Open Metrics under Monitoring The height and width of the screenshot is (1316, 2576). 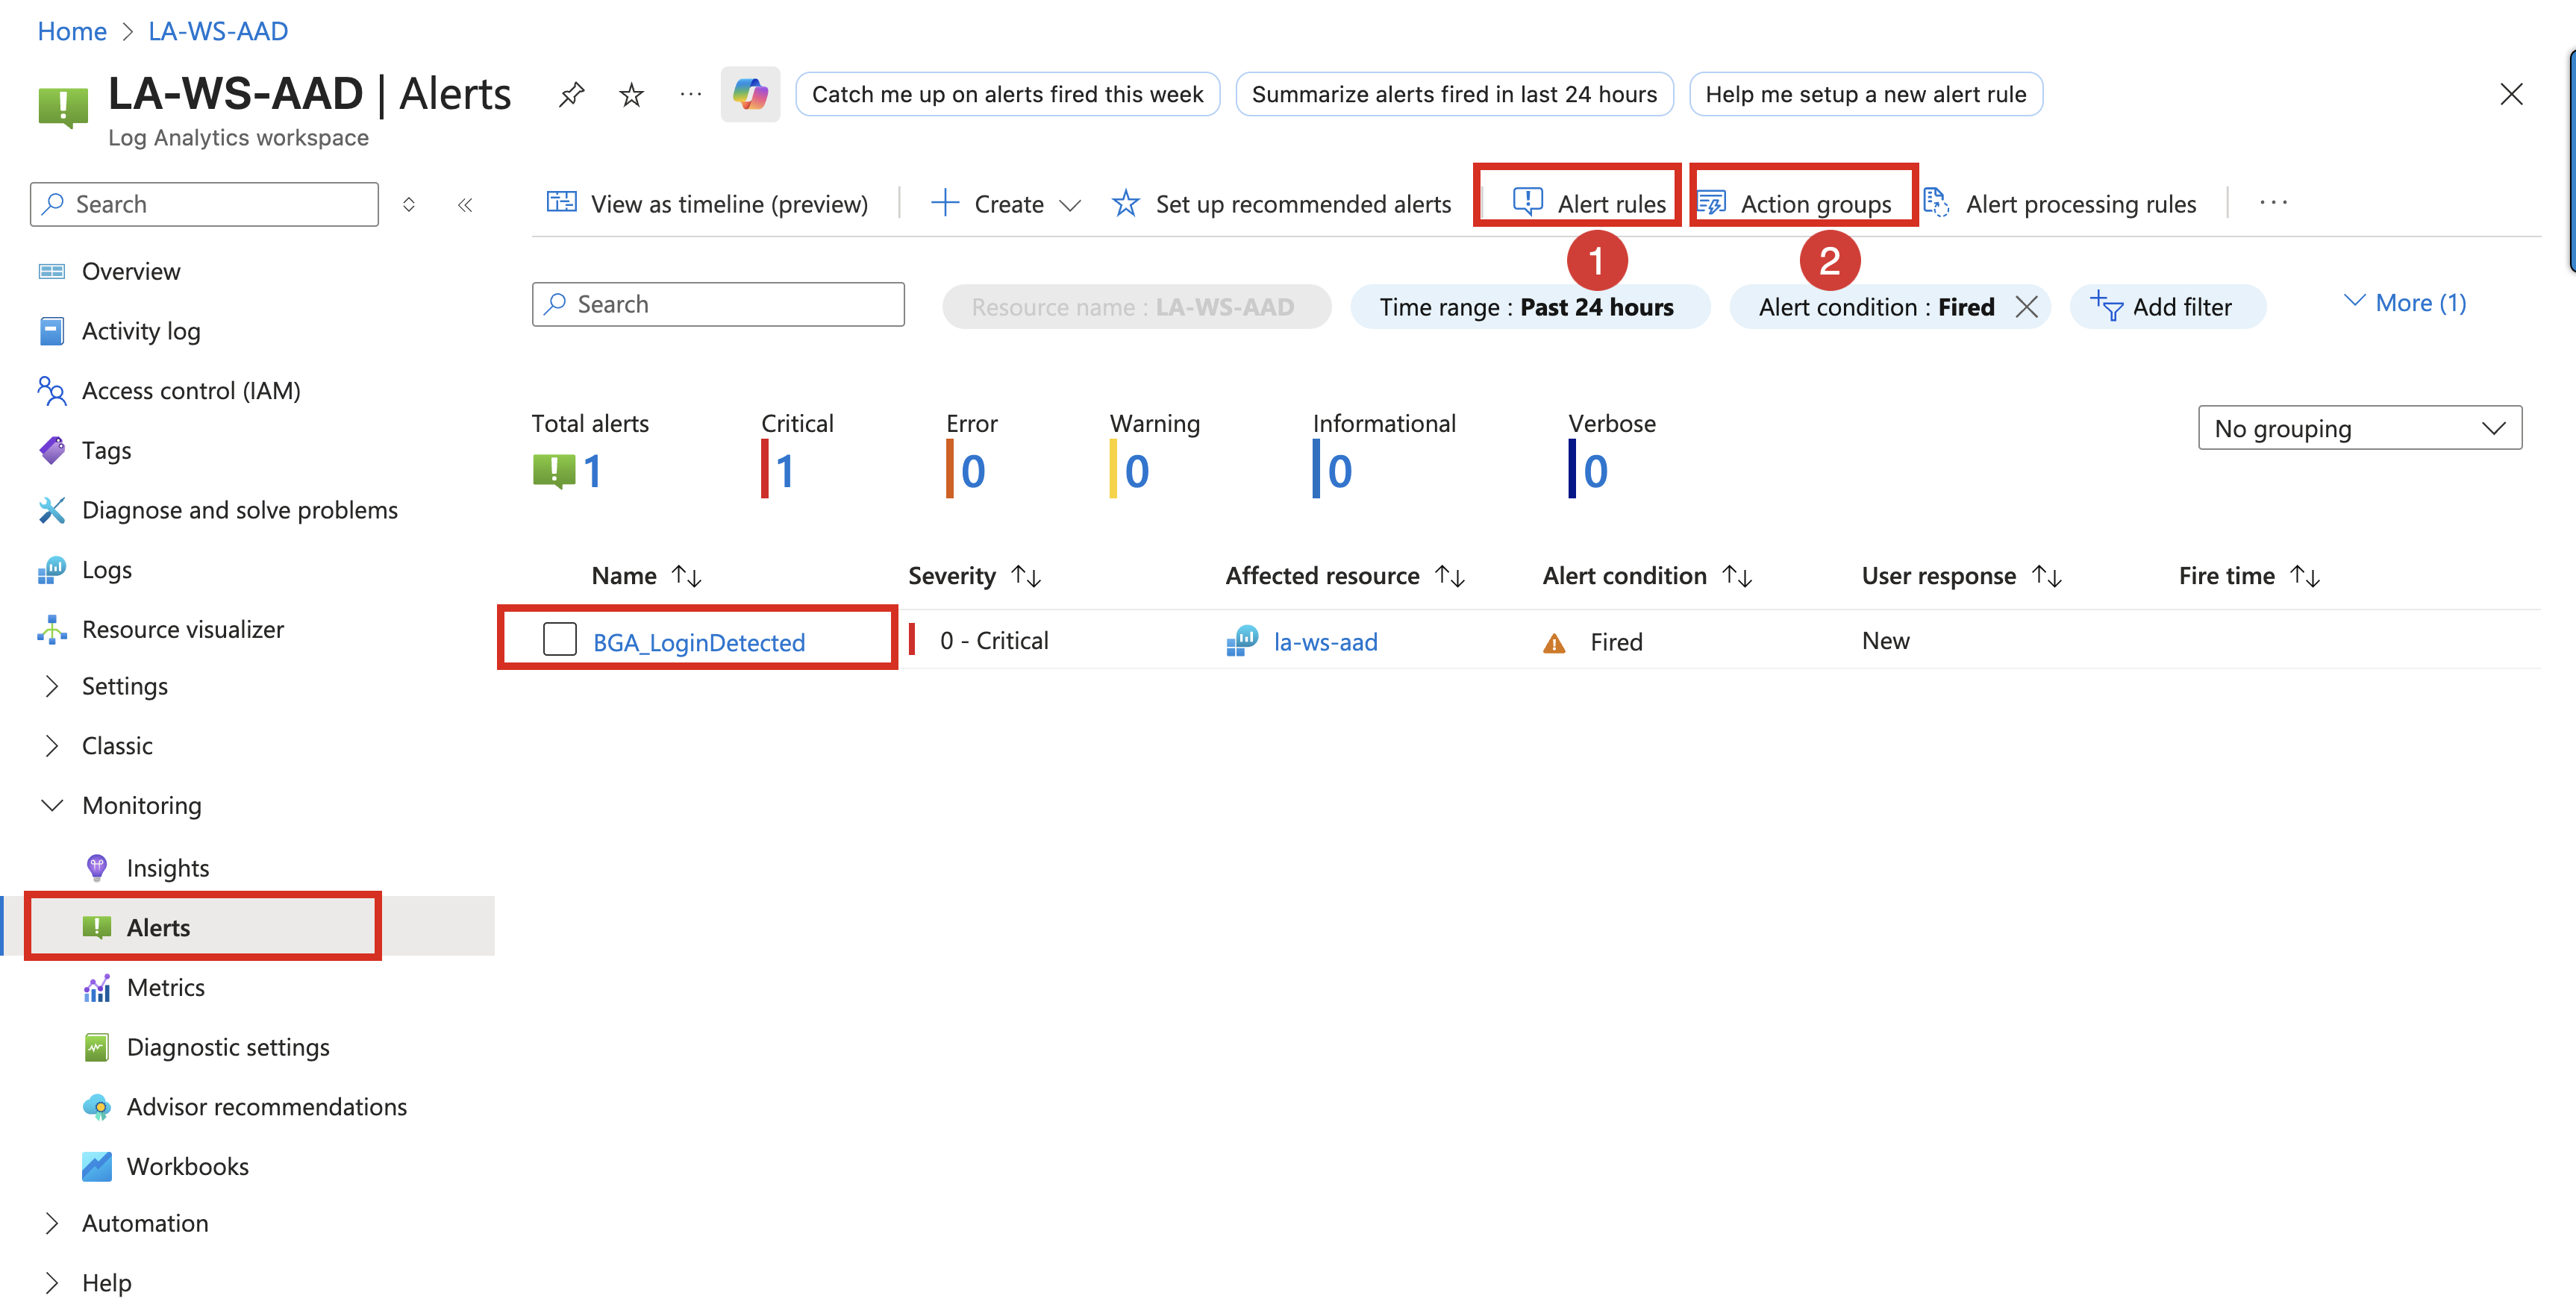click(165, 988)
